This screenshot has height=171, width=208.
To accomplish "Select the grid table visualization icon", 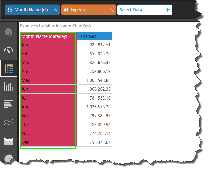I will 9,69.
